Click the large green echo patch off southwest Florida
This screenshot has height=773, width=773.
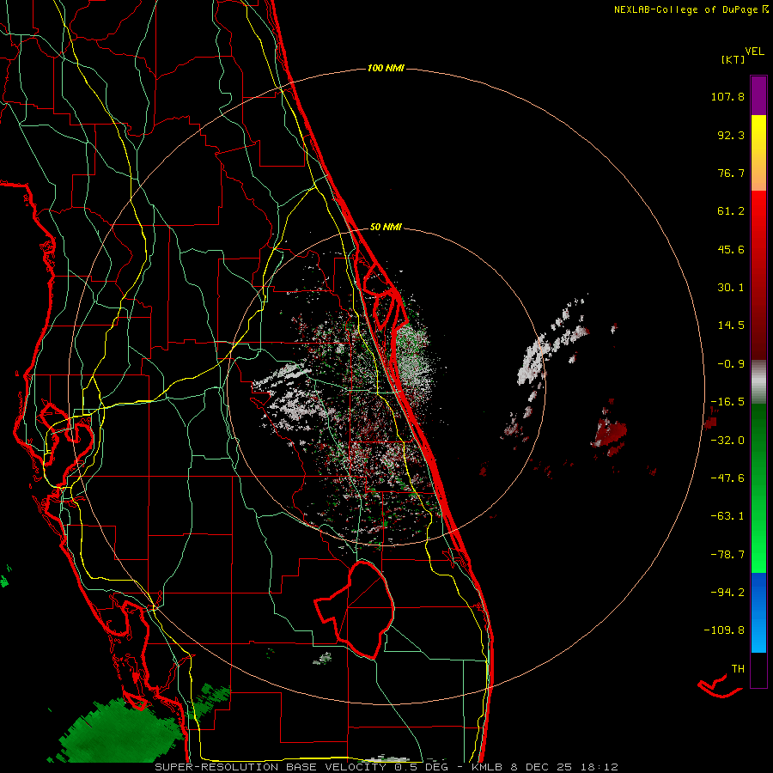[121, 732]
